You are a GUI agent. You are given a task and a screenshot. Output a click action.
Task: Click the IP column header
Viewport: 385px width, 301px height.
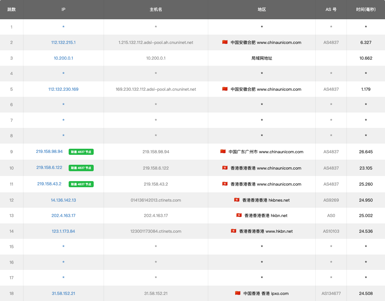(64, 9)
